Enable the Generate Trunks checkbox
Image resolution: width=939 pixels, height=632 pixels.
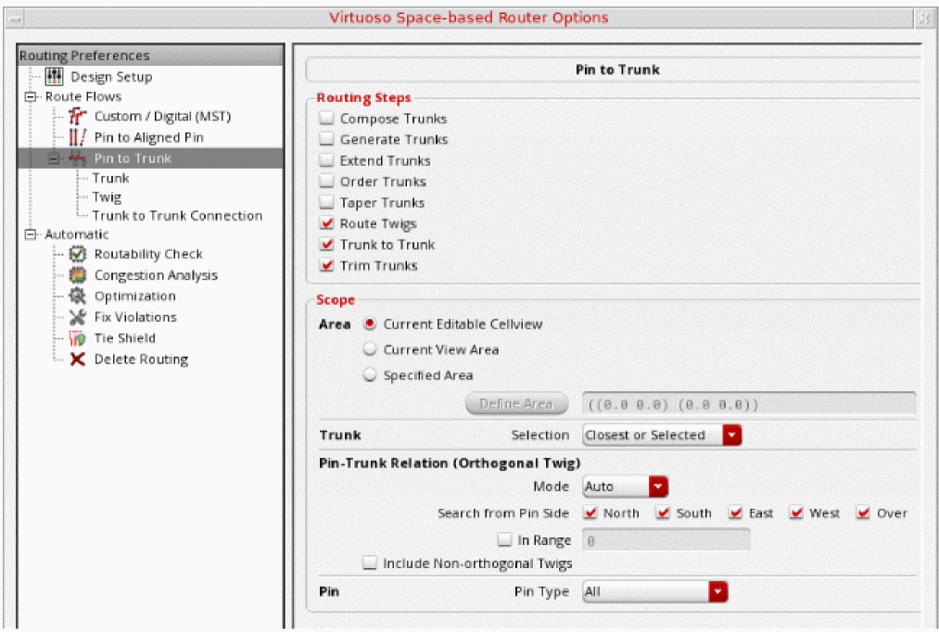[x=326, y=139]
